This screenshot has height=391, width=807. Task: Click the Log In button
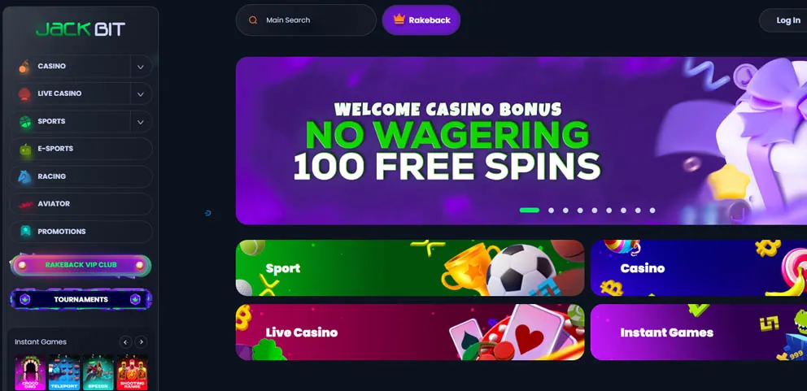787,20
